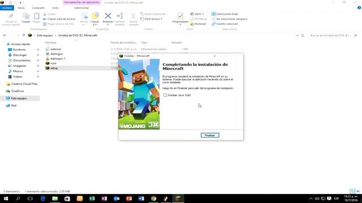
Task: Sort by the Tipo column header
Action: tap(144, 43)
